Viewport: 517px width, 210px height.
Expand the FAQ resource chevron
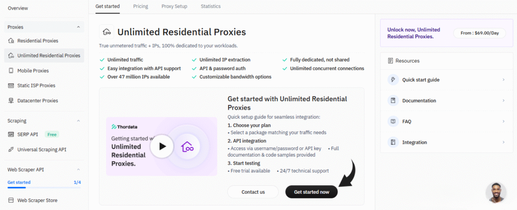[503, 122]
